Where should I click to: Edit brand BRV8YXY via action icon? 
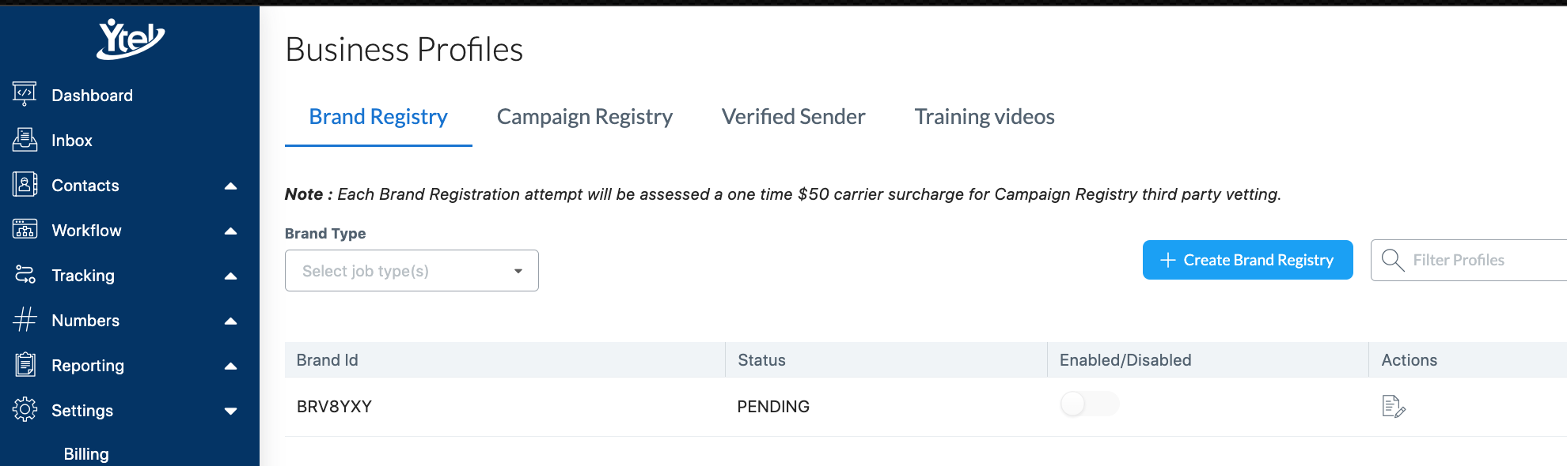pyautogui.click(x=1393, y=406)
